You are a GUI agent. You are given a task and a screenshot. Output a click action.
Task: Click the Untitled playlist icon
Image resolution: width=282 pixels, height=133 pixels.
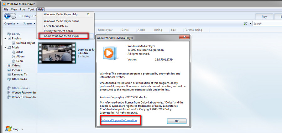[14, 43]
